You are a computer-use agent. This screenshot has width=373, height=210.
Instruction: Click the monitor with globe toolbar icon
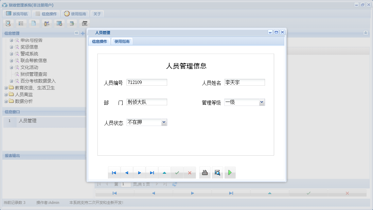pyautogui.click(x=59, y=23)
